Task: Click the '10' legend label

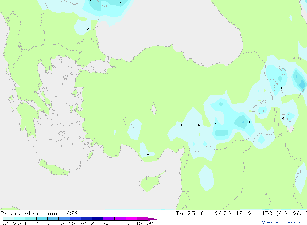Action: [61, 223]
